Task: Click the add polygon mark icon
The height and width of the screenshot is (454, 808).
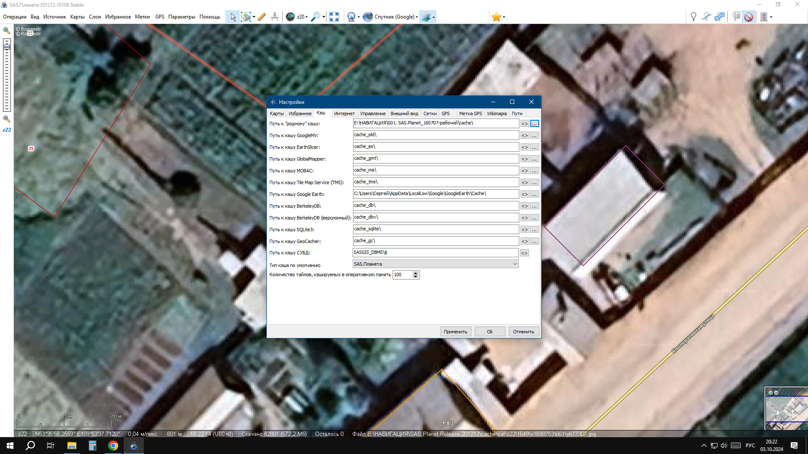Action: point(720,17)
